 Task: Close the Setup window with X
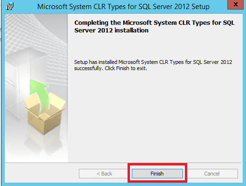(235, 5)
